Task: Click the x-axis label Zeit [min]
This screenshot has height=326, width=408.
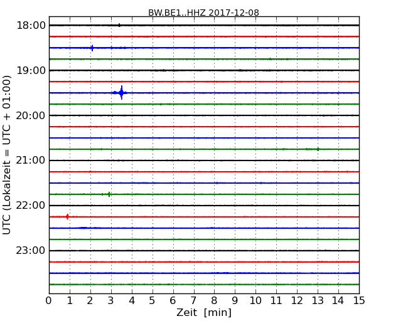Action: [x=204, y=312]
